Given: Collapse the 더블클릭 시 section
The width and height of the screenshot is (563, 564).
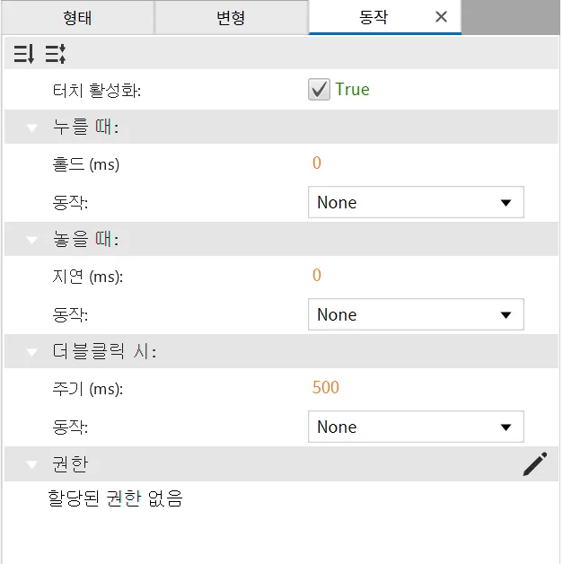Looking at the screenshot, I should pyautogui.click(x=31, y=352).
